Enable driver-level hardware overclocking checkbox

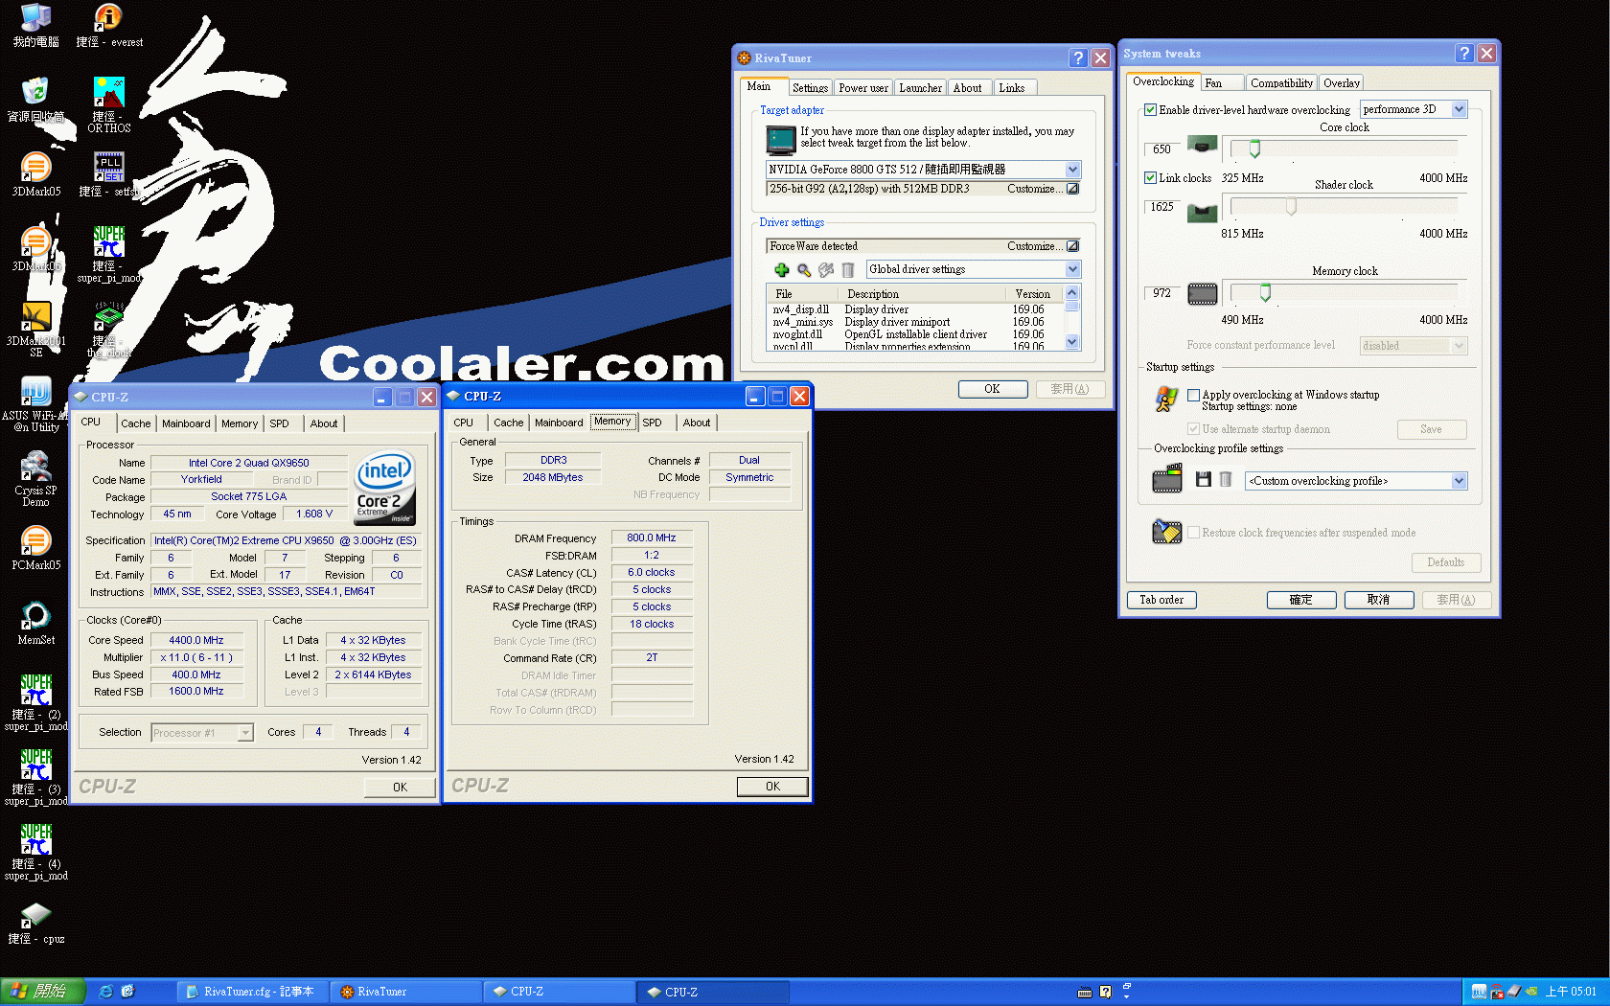pos(1150,110)
